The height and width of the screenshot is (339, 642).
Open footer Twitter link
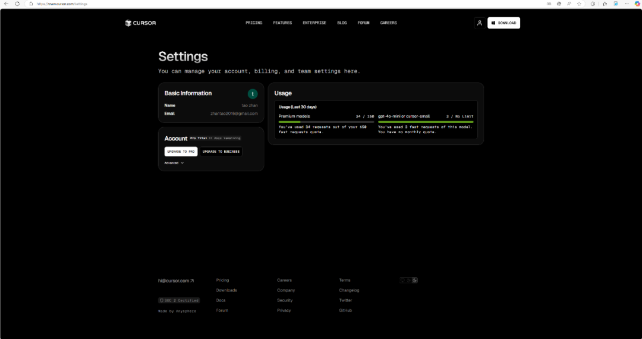click(x=345, y=300)
